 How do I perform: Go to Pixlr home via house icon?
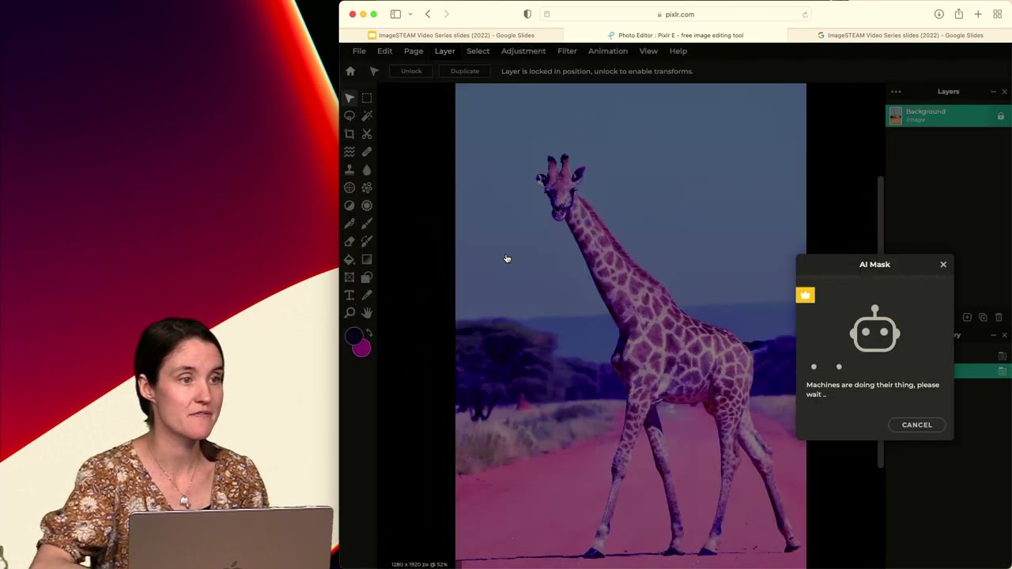point(350,71)
